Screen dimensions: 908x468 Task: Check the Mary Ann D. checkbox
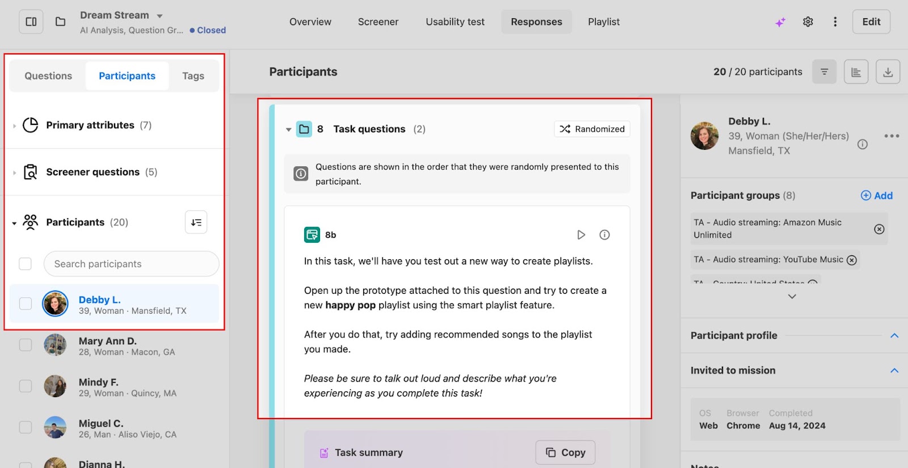[x=26, y=345]
